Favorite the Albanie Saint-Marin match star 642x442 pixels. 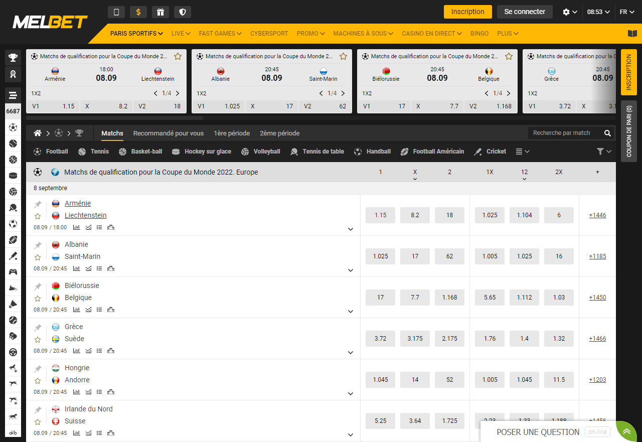click(x=38, y=257)
